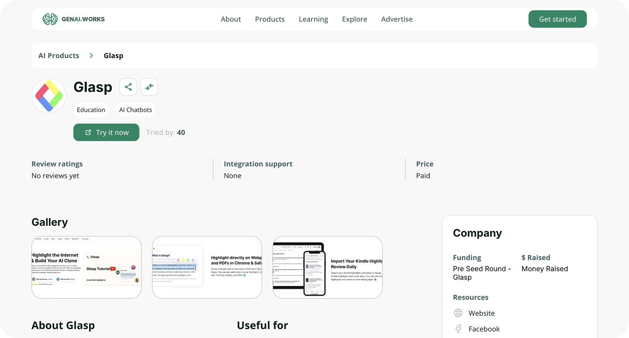Image resolution: width=629 pixels, height=338 pixels.
Task: Open the Kindle Highlights gallery thumbnail
Action: [x=328, y=267]
